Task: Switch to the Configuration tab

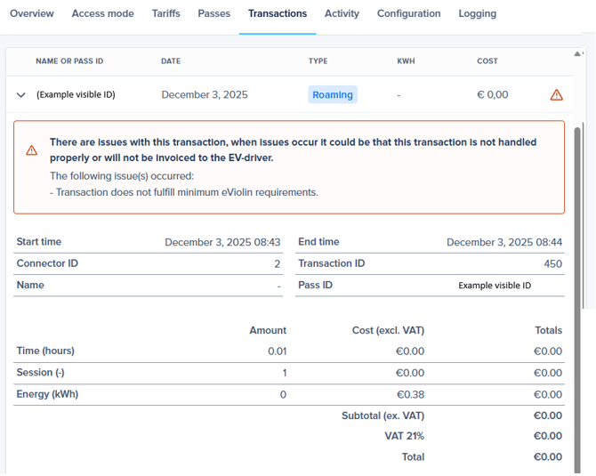Action: coord(408,14)
